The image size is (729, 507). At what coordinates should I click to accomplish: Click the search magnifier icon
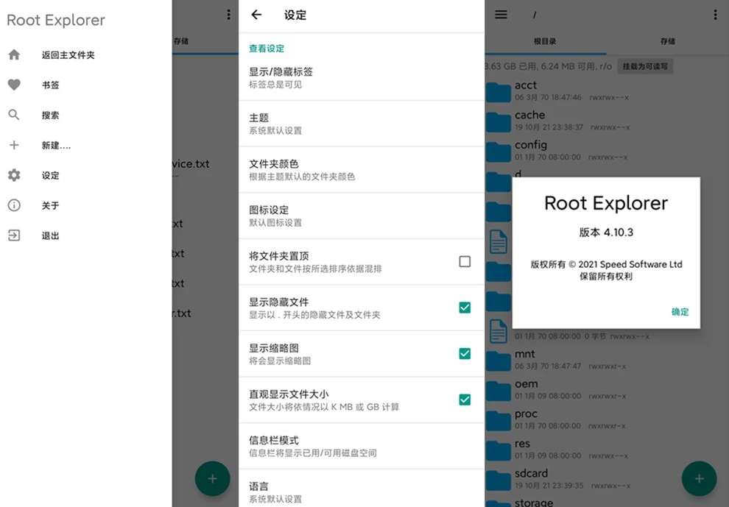tap(14, 116)
